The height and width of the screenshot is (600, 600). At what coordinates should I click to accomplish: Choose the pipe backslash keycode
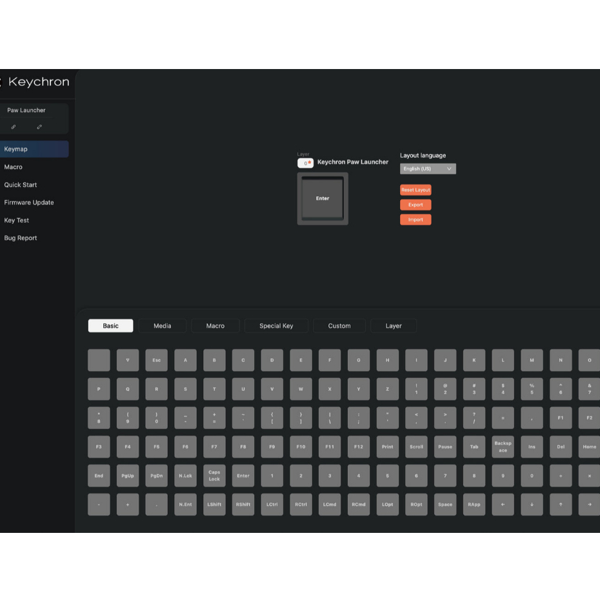330,418
